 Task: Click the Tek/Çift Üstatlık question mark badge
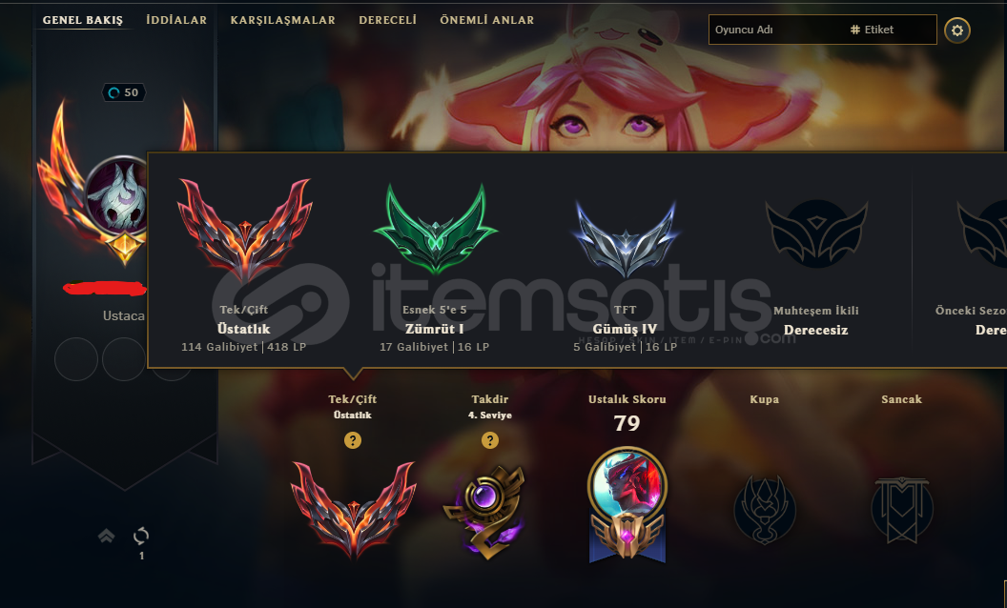pos(353,440)
